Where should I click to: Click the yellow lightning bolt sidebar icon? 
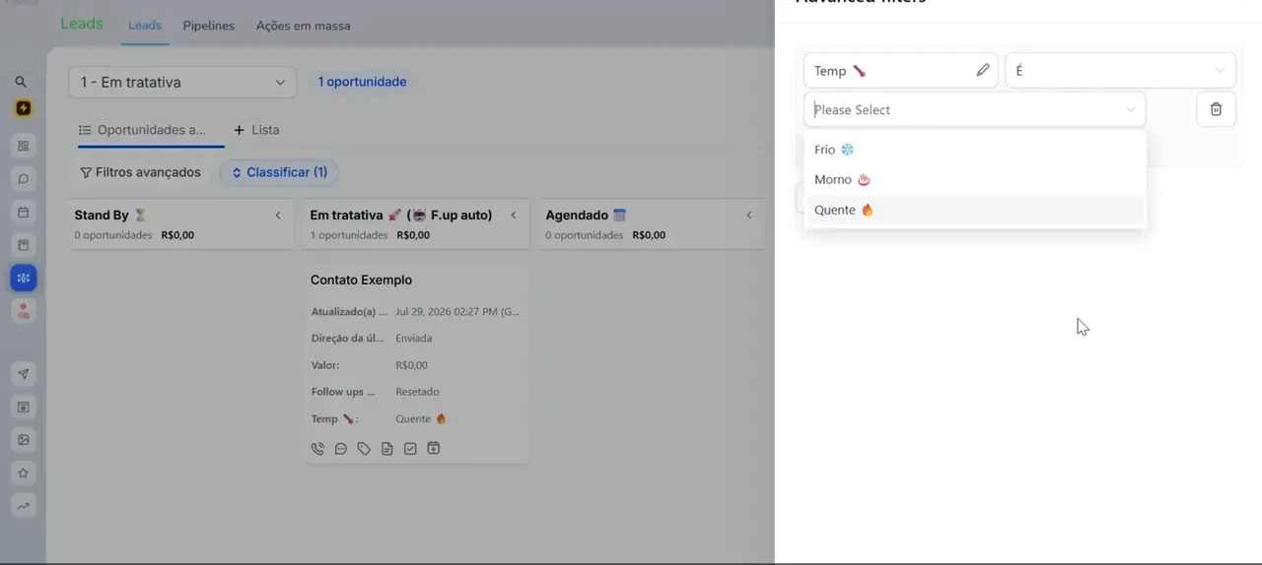[x=23, y=108]
